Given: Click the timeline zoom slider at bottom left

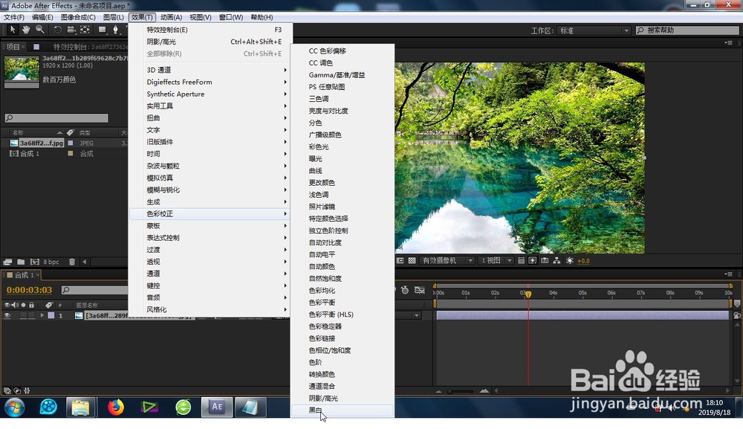Looking at the screenshot, I should [26, 390].
